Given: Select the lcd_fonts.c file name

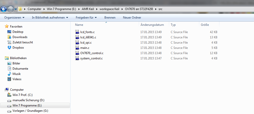Looking at the screenshot, I should point(88,32).
